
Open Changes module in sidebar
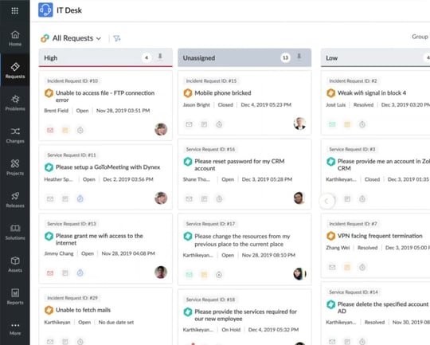tap(15, 135)
